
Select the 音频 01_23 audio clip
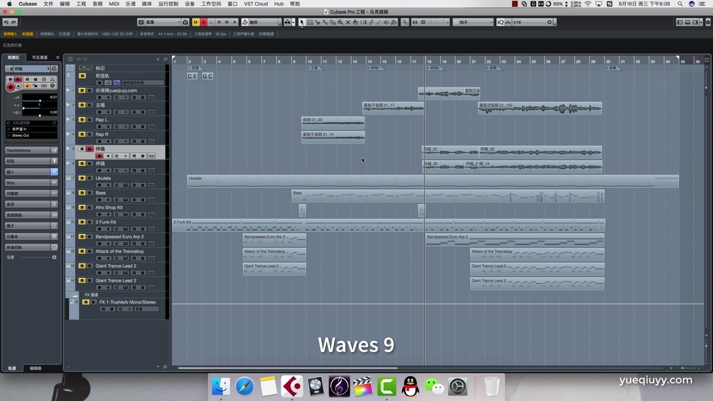coord(333,123)
